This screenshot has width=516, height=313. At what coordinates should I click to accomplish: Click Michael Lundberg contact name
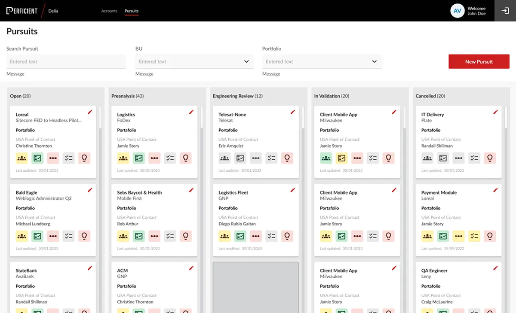click(x=33, y=224)
